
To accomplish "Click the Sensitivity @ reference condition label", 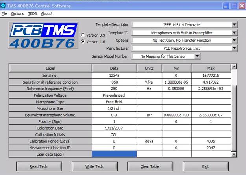I will pos(50,82).
